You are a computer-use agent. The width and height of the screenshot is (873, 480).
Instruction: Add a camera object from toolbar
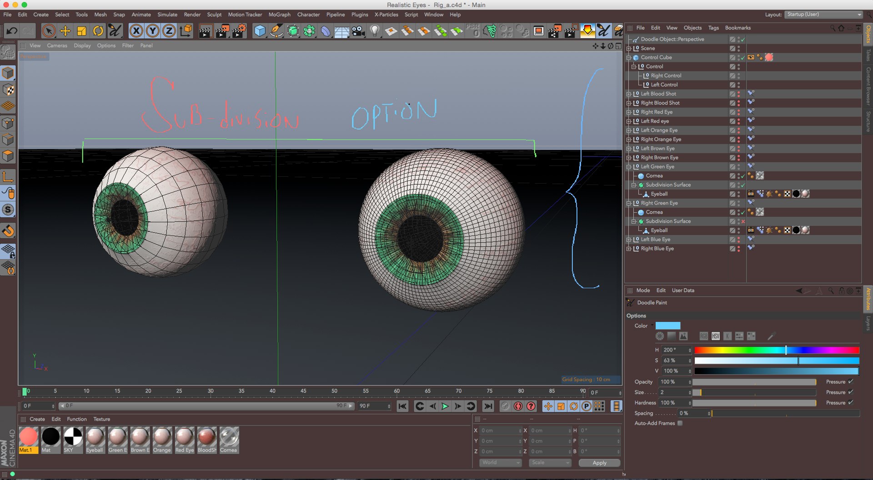pyautogui.click(x=358, y=31)
